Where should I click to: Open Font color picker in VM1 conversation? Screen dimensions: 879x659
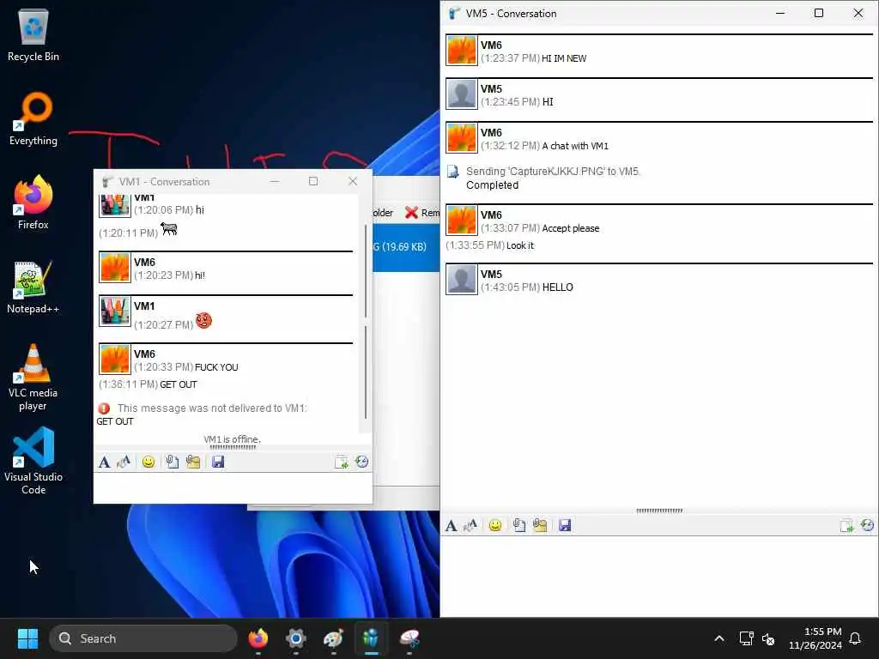pyautogui.click(x=124, y=462)
